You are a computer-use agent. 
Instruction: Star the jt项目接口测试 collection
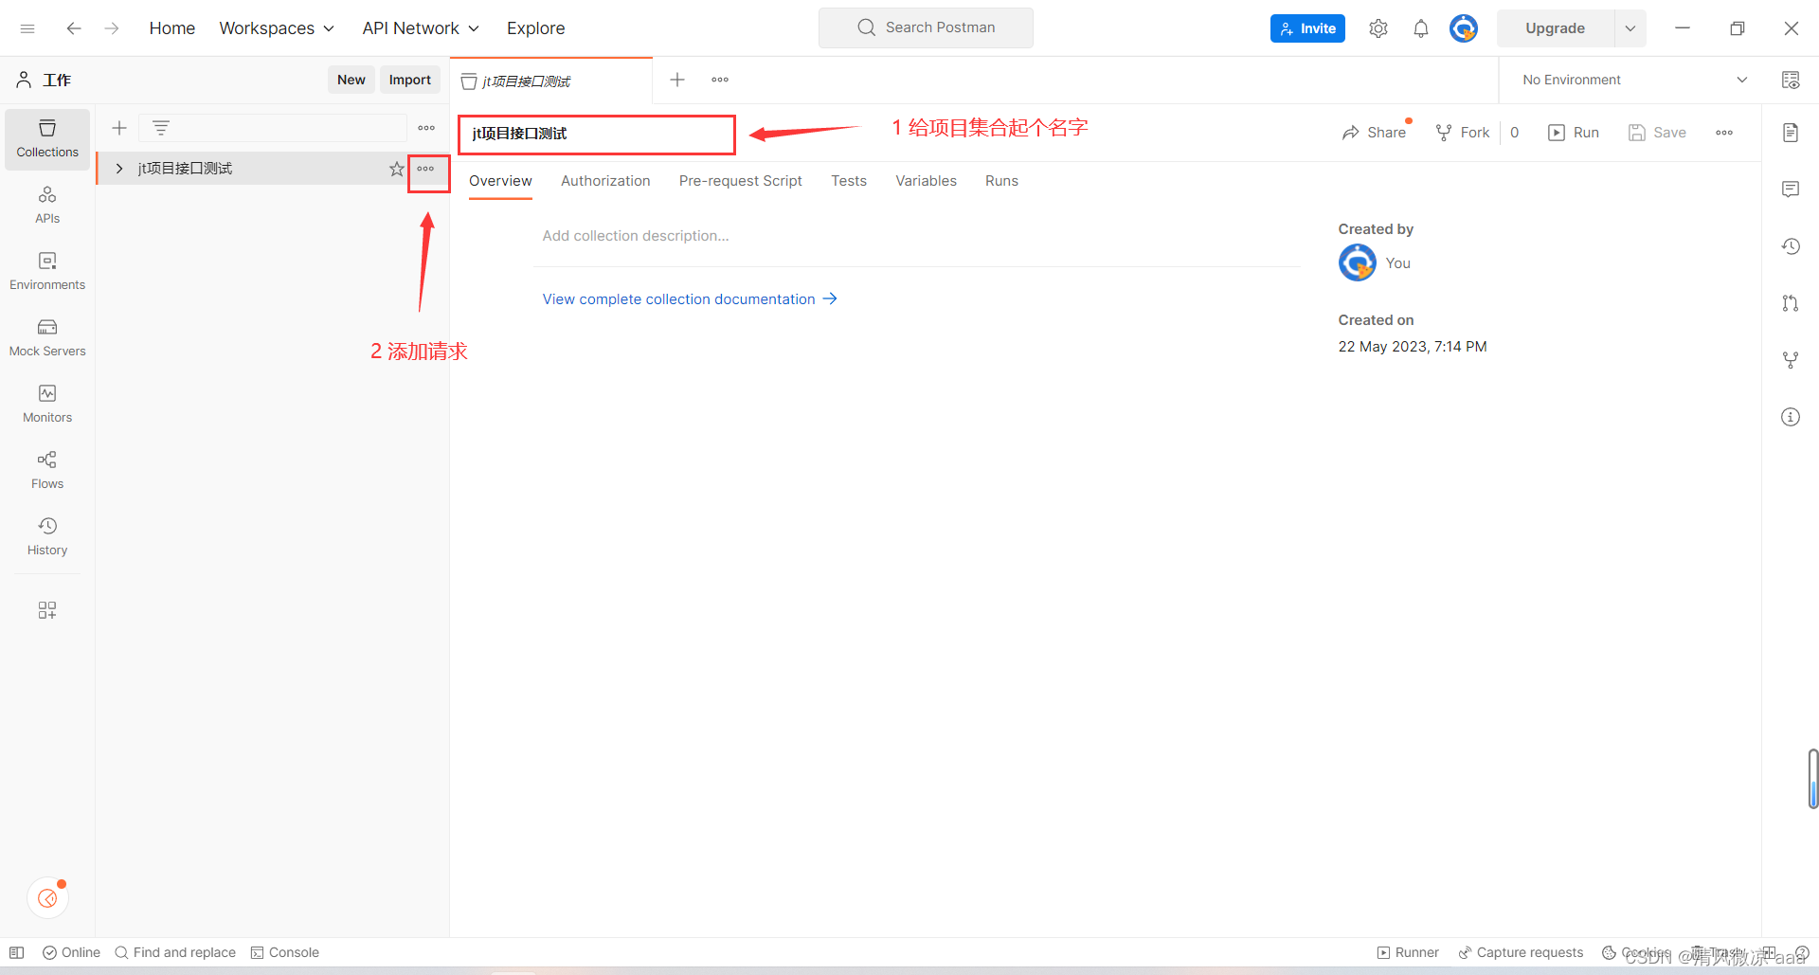(397, 169)
